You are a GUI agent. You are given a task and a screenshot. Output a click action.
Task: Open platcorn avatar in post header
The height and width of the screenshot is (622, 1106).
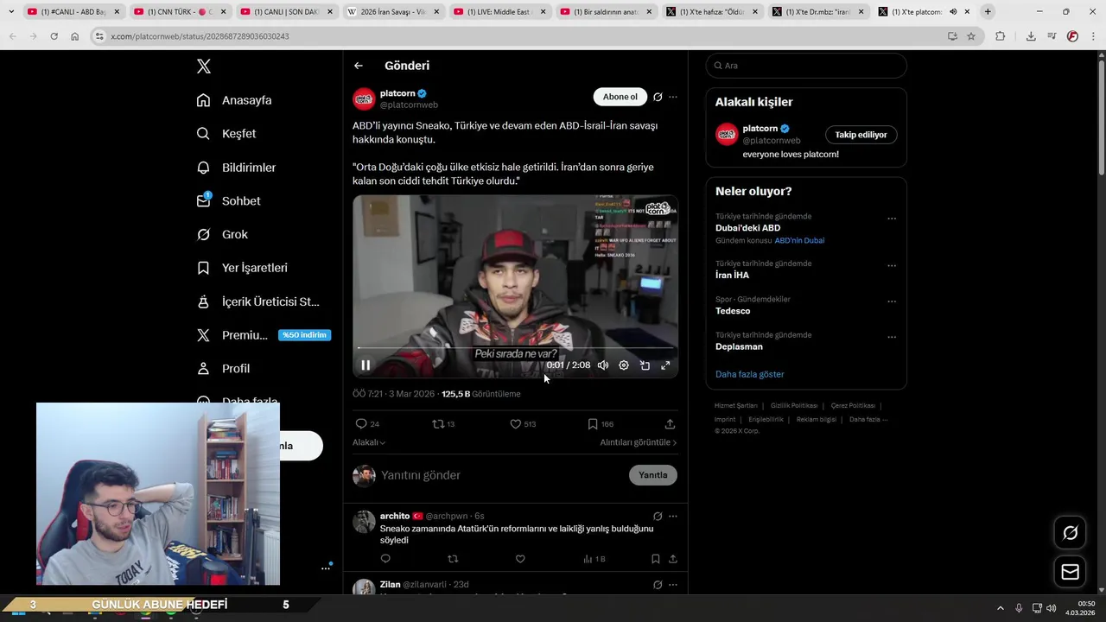tap(364, 98)
